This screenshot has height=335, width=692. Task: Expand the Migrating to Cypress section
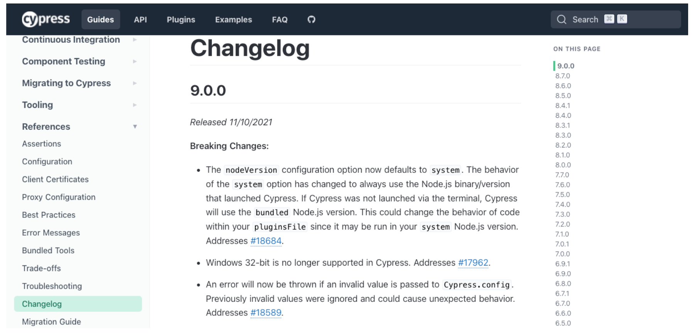(135, 83)
